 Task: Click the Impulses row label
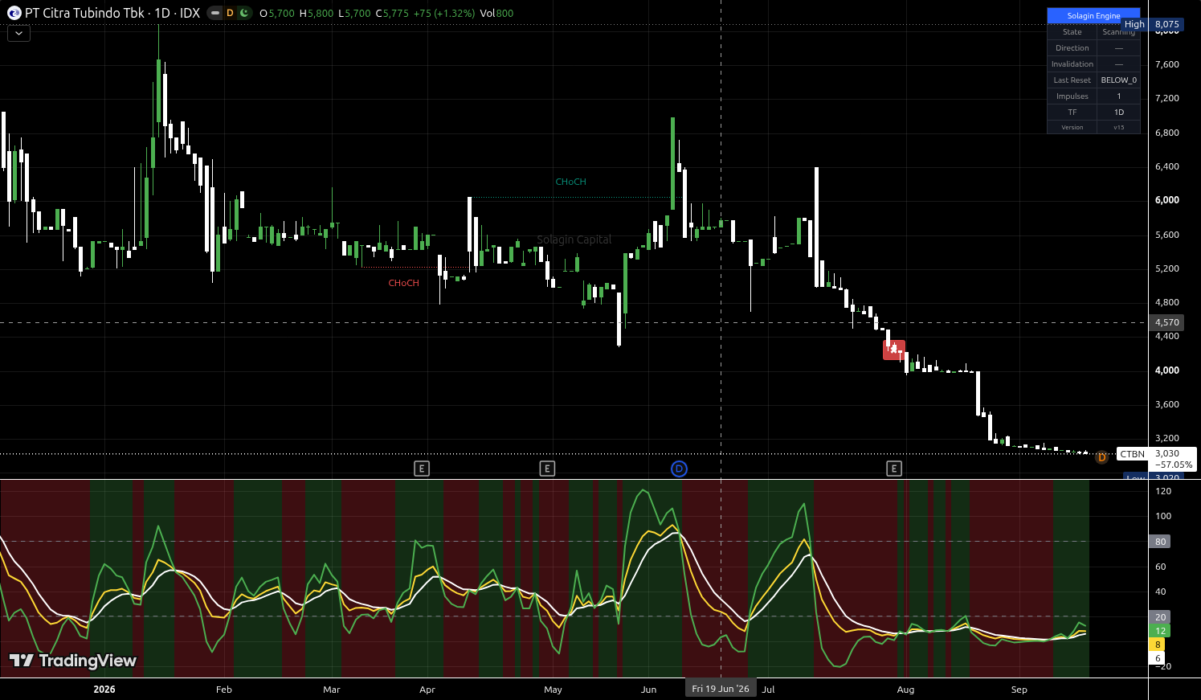click(1072, 96)
